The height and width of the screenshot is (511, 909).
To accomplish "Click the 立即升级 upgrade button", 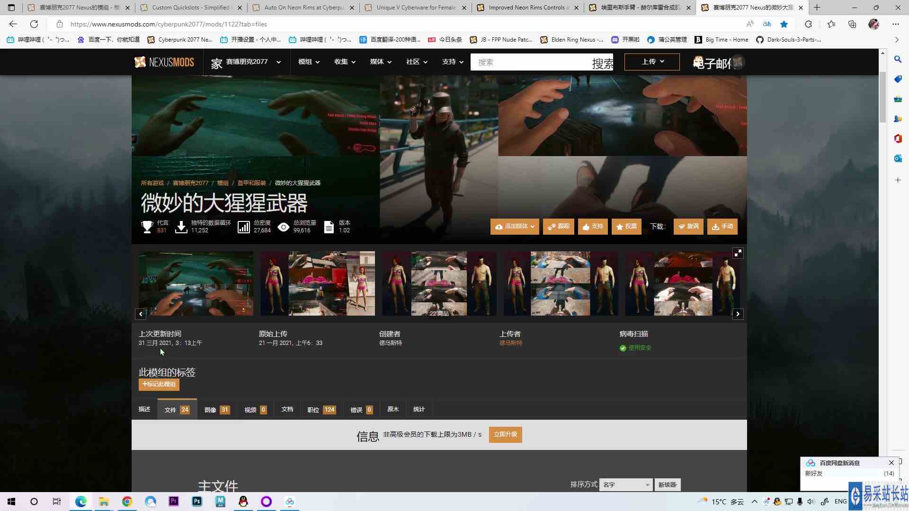I will coord(506,435).
